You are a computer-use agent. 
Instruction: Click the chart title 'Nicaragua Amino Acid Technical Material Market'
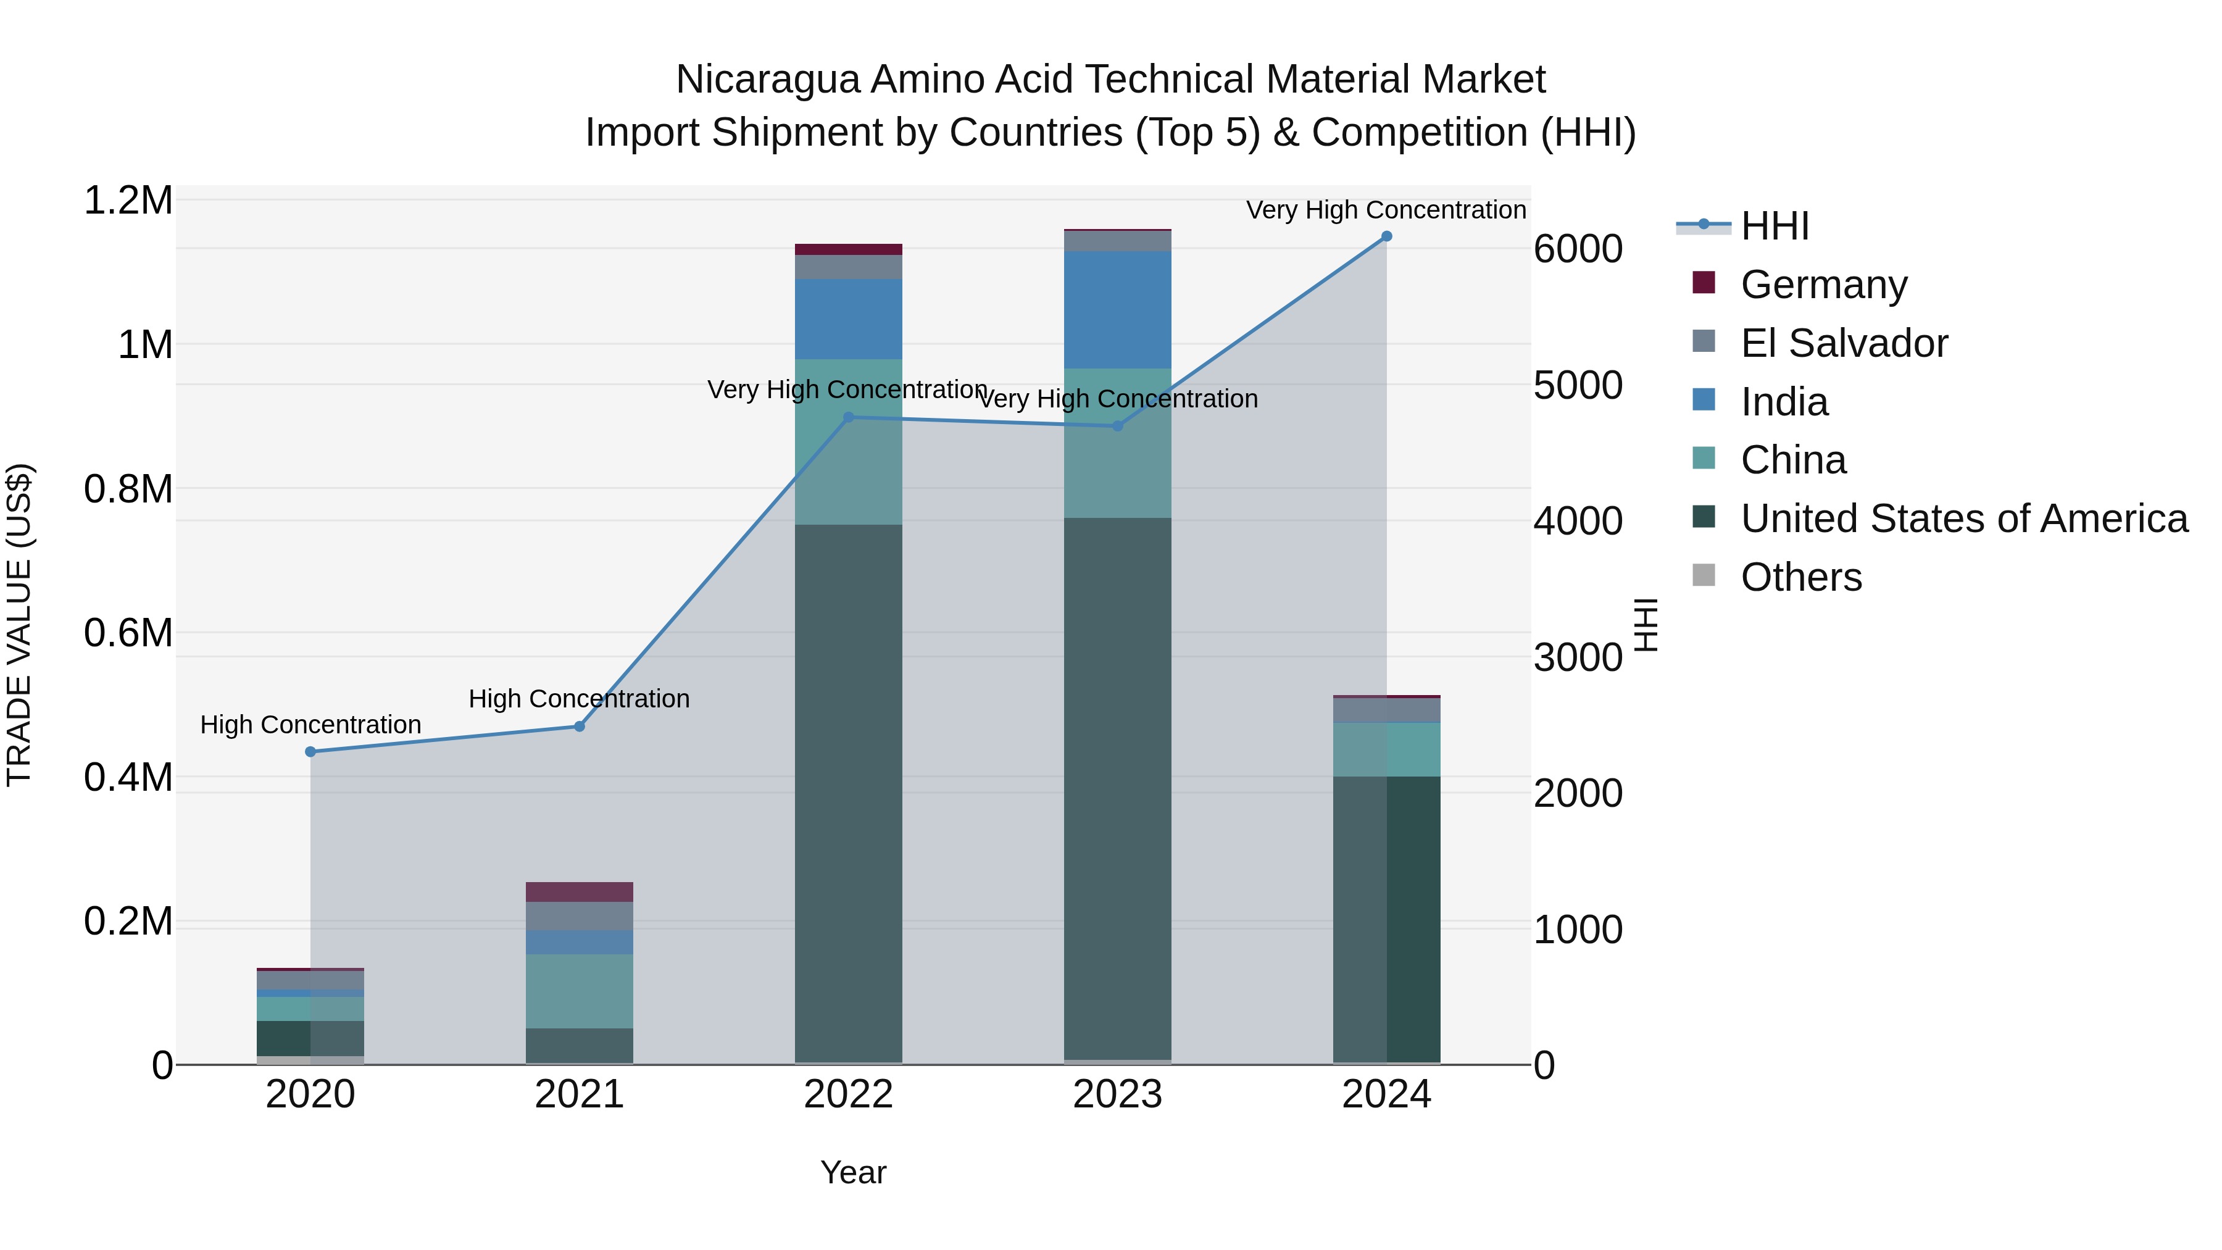(x=1111, y=80)
